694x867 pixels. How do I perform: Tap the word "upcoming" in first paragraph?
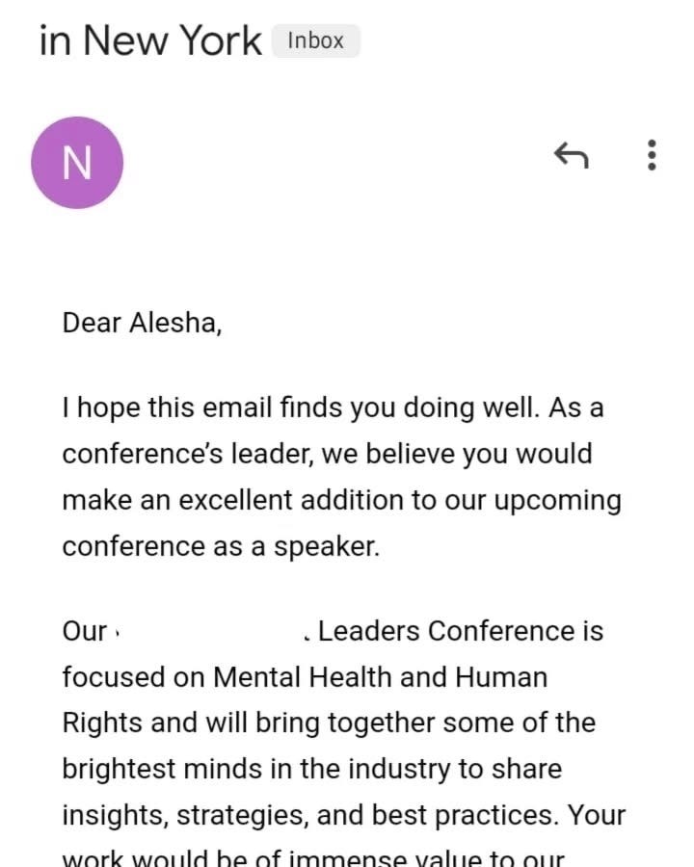558,502
